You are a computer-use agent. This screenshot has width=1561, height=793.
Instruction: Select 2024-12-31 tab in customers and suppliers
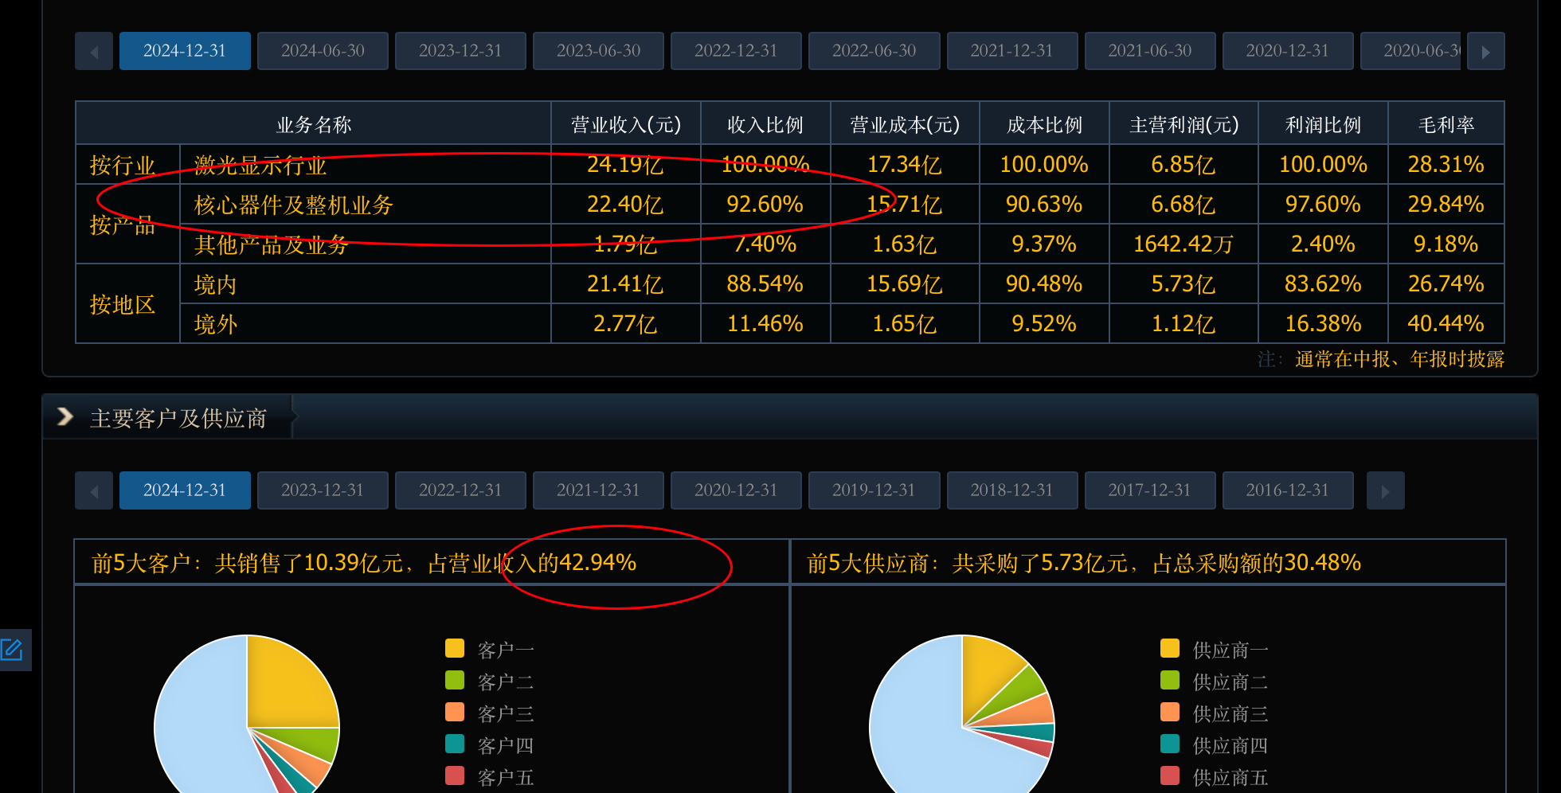pyautogui.click(x=185, y=490)
